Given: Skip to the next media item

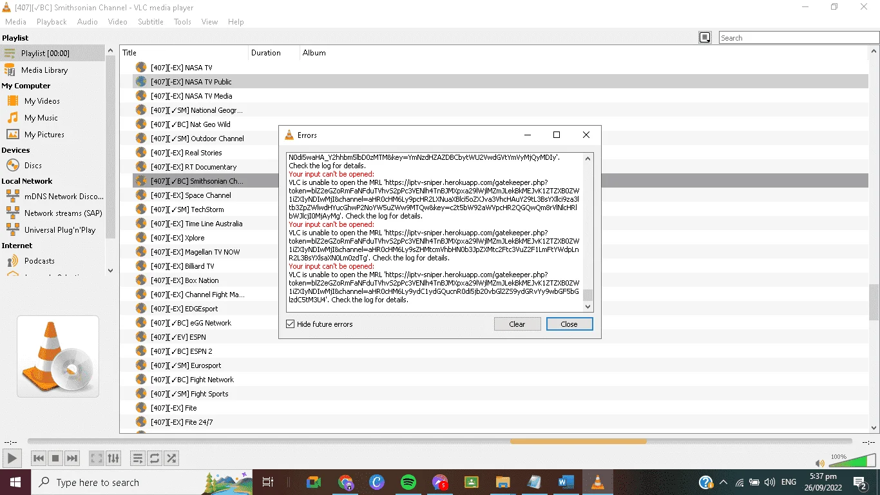Looking at the screenshot, I should point(72,458).
